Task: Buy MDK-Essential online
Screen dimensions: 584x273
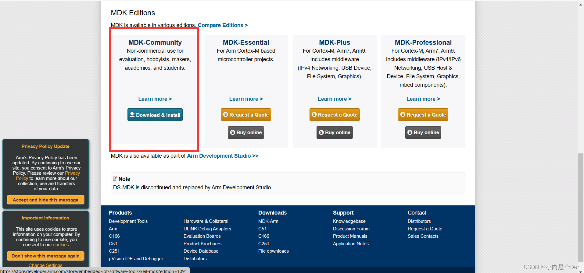Action: pyautogui.click(x=246, y=132)
